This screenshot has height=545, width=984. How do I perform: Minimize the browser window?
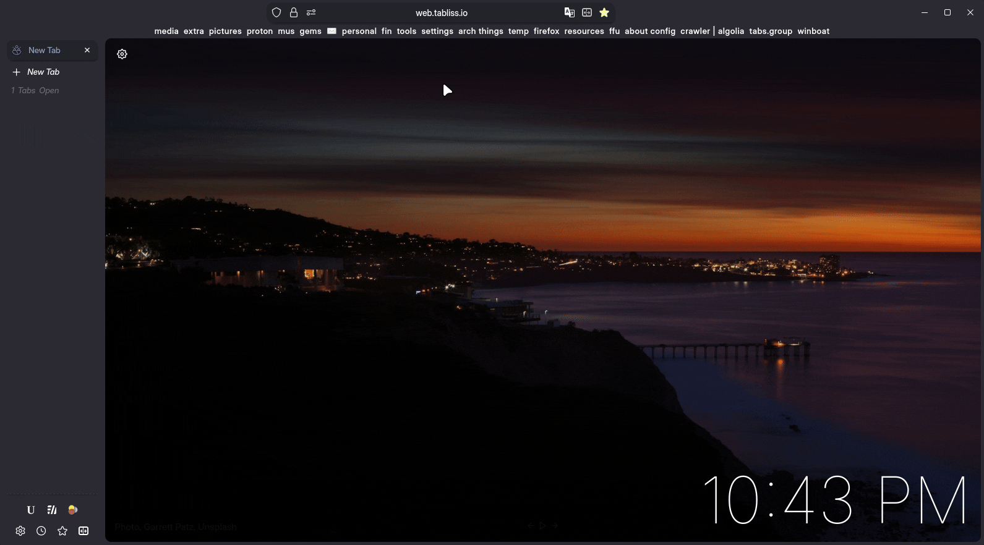[925, 12]
